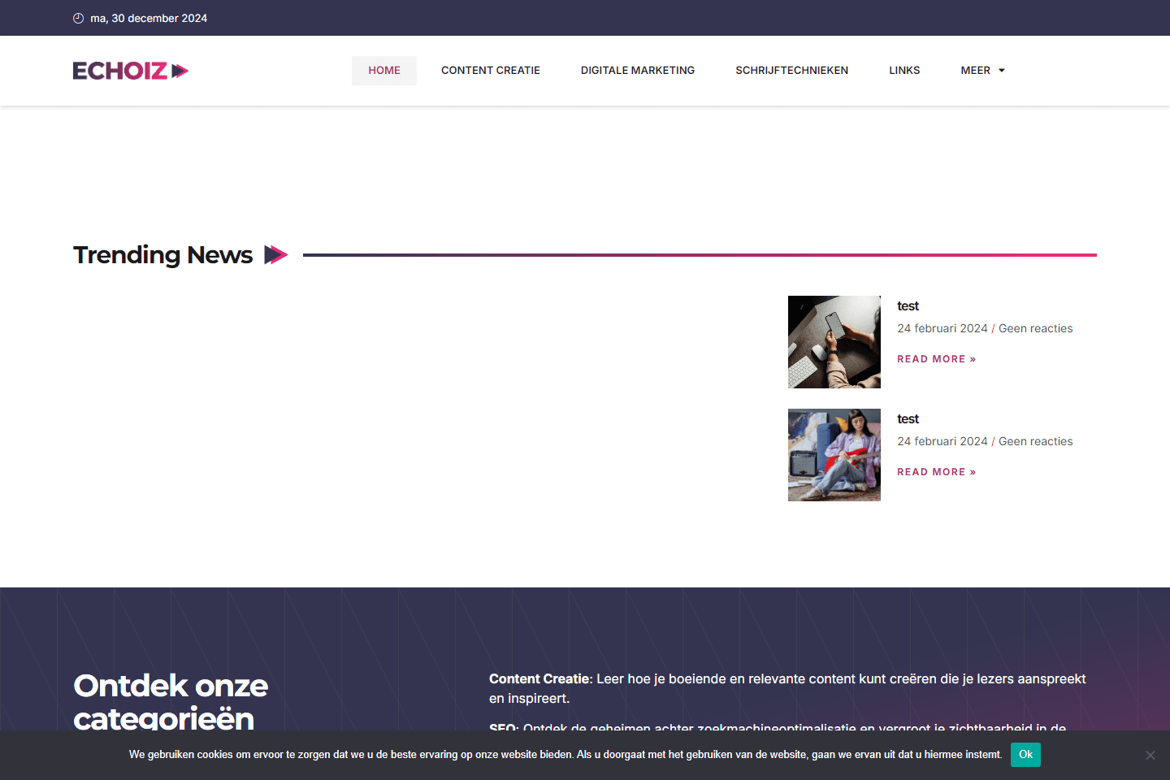The height and width of the screenshot is (780, 1170).
Task: Select SCHRIJFTECHNIEKEN in the navigation
Action: 792,71
